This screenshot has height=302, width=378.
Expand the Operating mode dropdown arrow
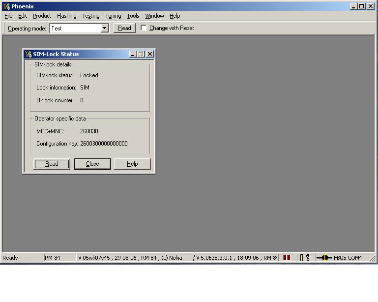(x=104, y=28)
